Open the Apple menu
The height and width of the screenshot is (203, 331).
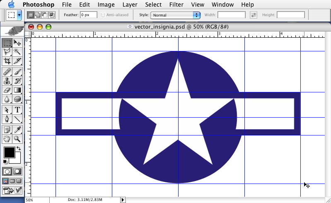click(11, 4)
